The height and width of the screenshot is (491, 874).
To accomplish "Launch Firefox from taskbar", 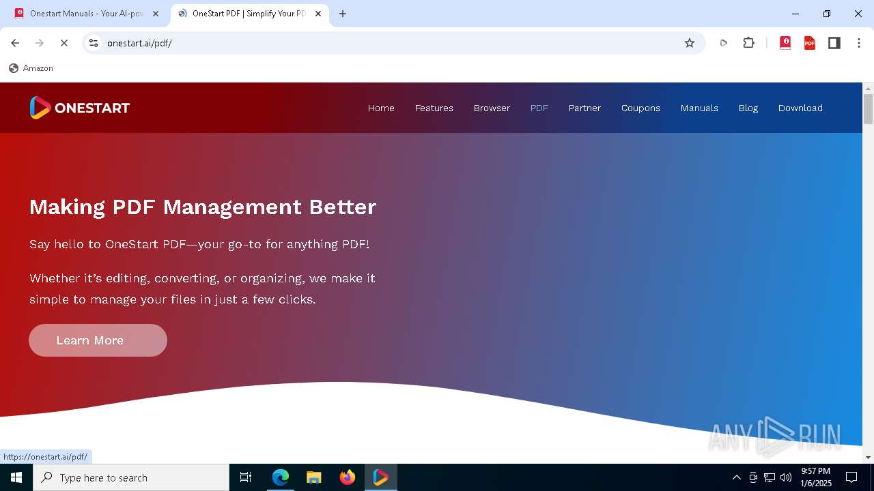I will pos(348,477).
